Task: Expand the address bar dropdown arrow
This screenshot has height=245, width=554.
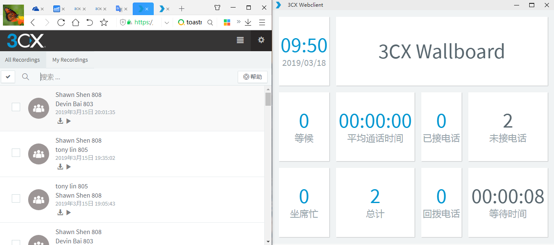Action: (167, 22)
